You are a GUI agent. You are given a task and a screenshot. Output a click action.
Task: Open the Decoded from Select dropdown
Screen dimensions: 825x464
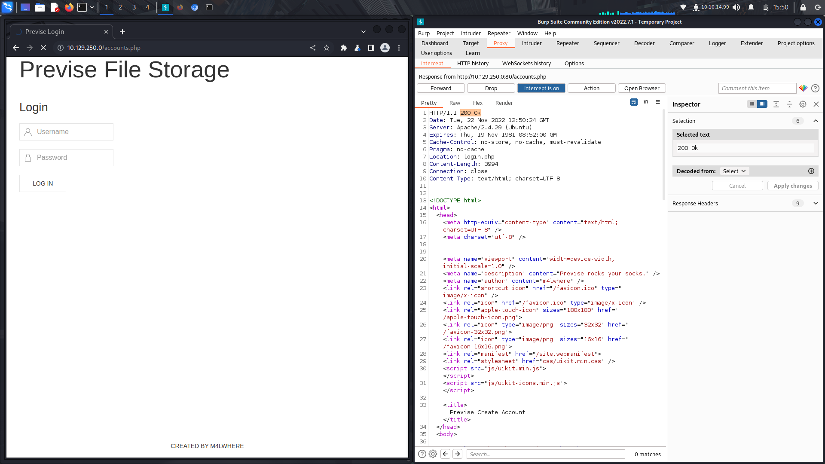734,171
